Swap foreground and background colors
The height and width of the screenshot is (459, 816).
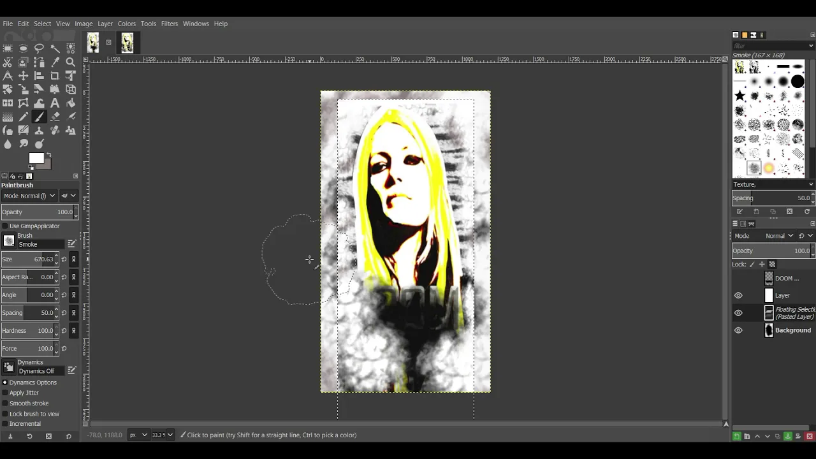point(48,155)
